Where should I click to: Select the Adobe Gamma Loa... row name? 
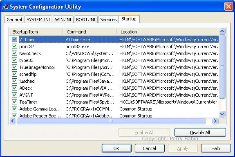point(40,109)
